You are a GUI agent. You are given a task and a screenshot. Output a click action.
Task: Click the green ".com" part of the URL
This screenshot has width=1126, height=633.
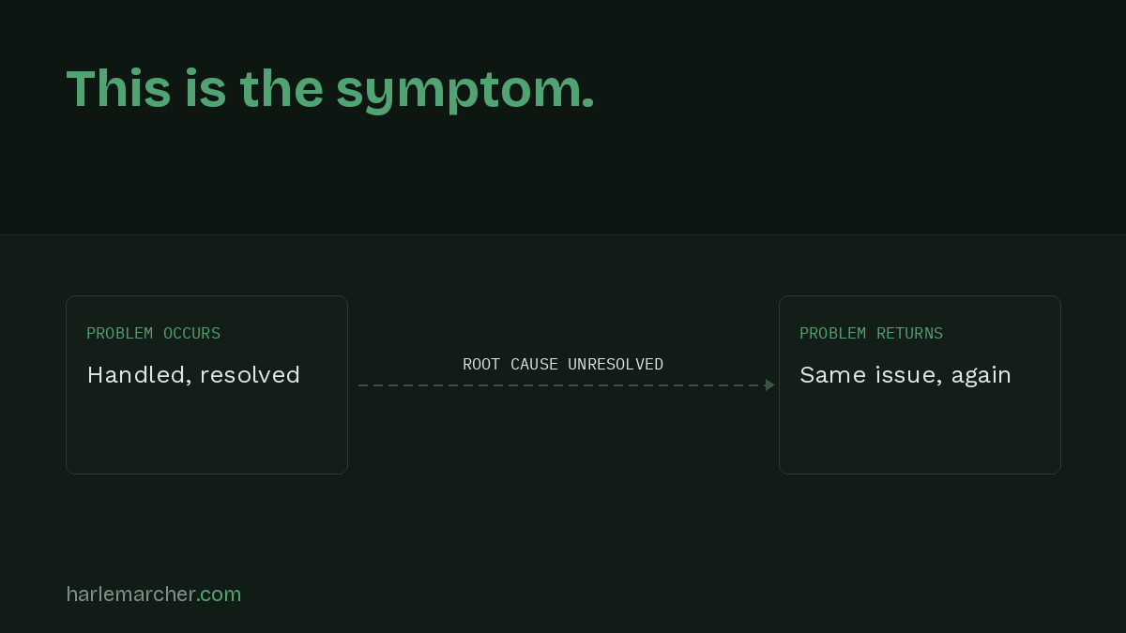click(220, 595)
